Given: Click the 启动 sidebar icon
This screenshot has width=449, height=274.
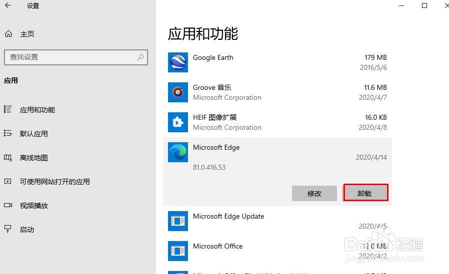Looking at the screenshot, I should pos(7,229).
